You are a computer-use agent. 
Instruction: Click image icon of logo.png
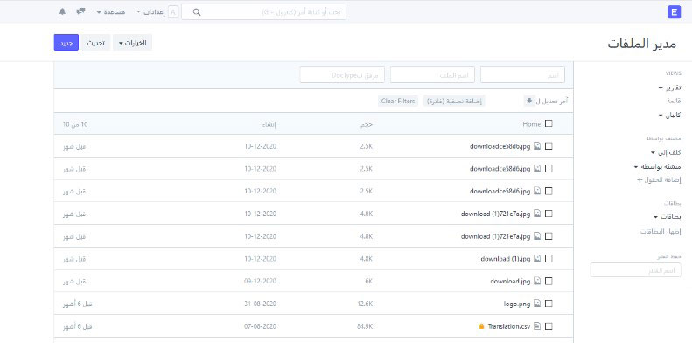(536, 304)
